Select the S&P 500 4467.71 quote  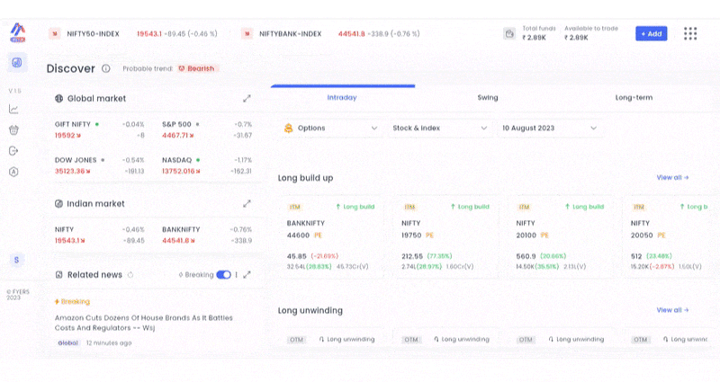207,129
